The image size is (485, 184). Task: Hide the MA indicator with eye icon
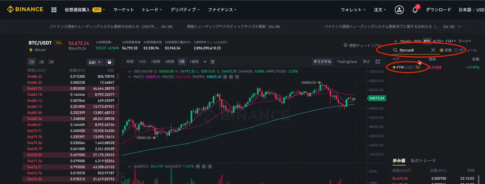coord(225,77)
